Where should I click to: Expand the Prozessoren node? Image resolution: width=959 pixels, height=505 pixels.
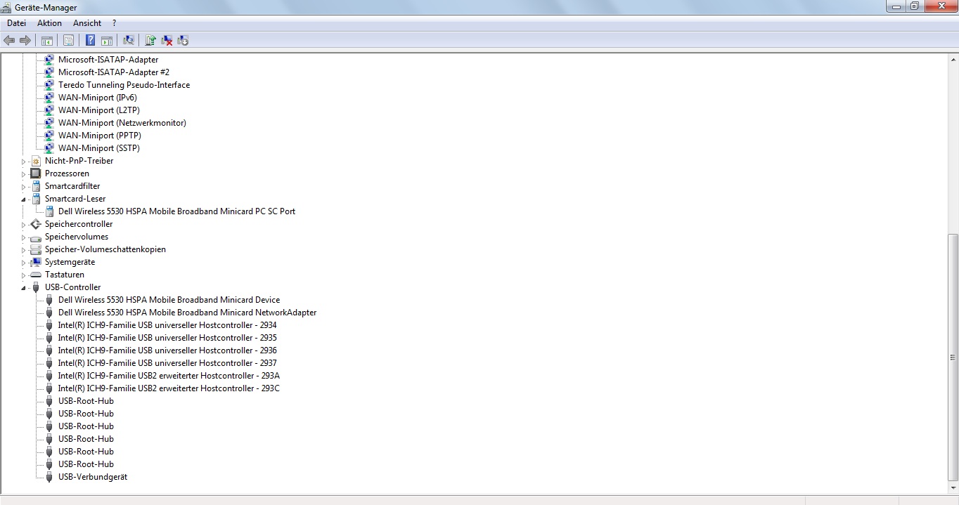(x=23, y=173)
